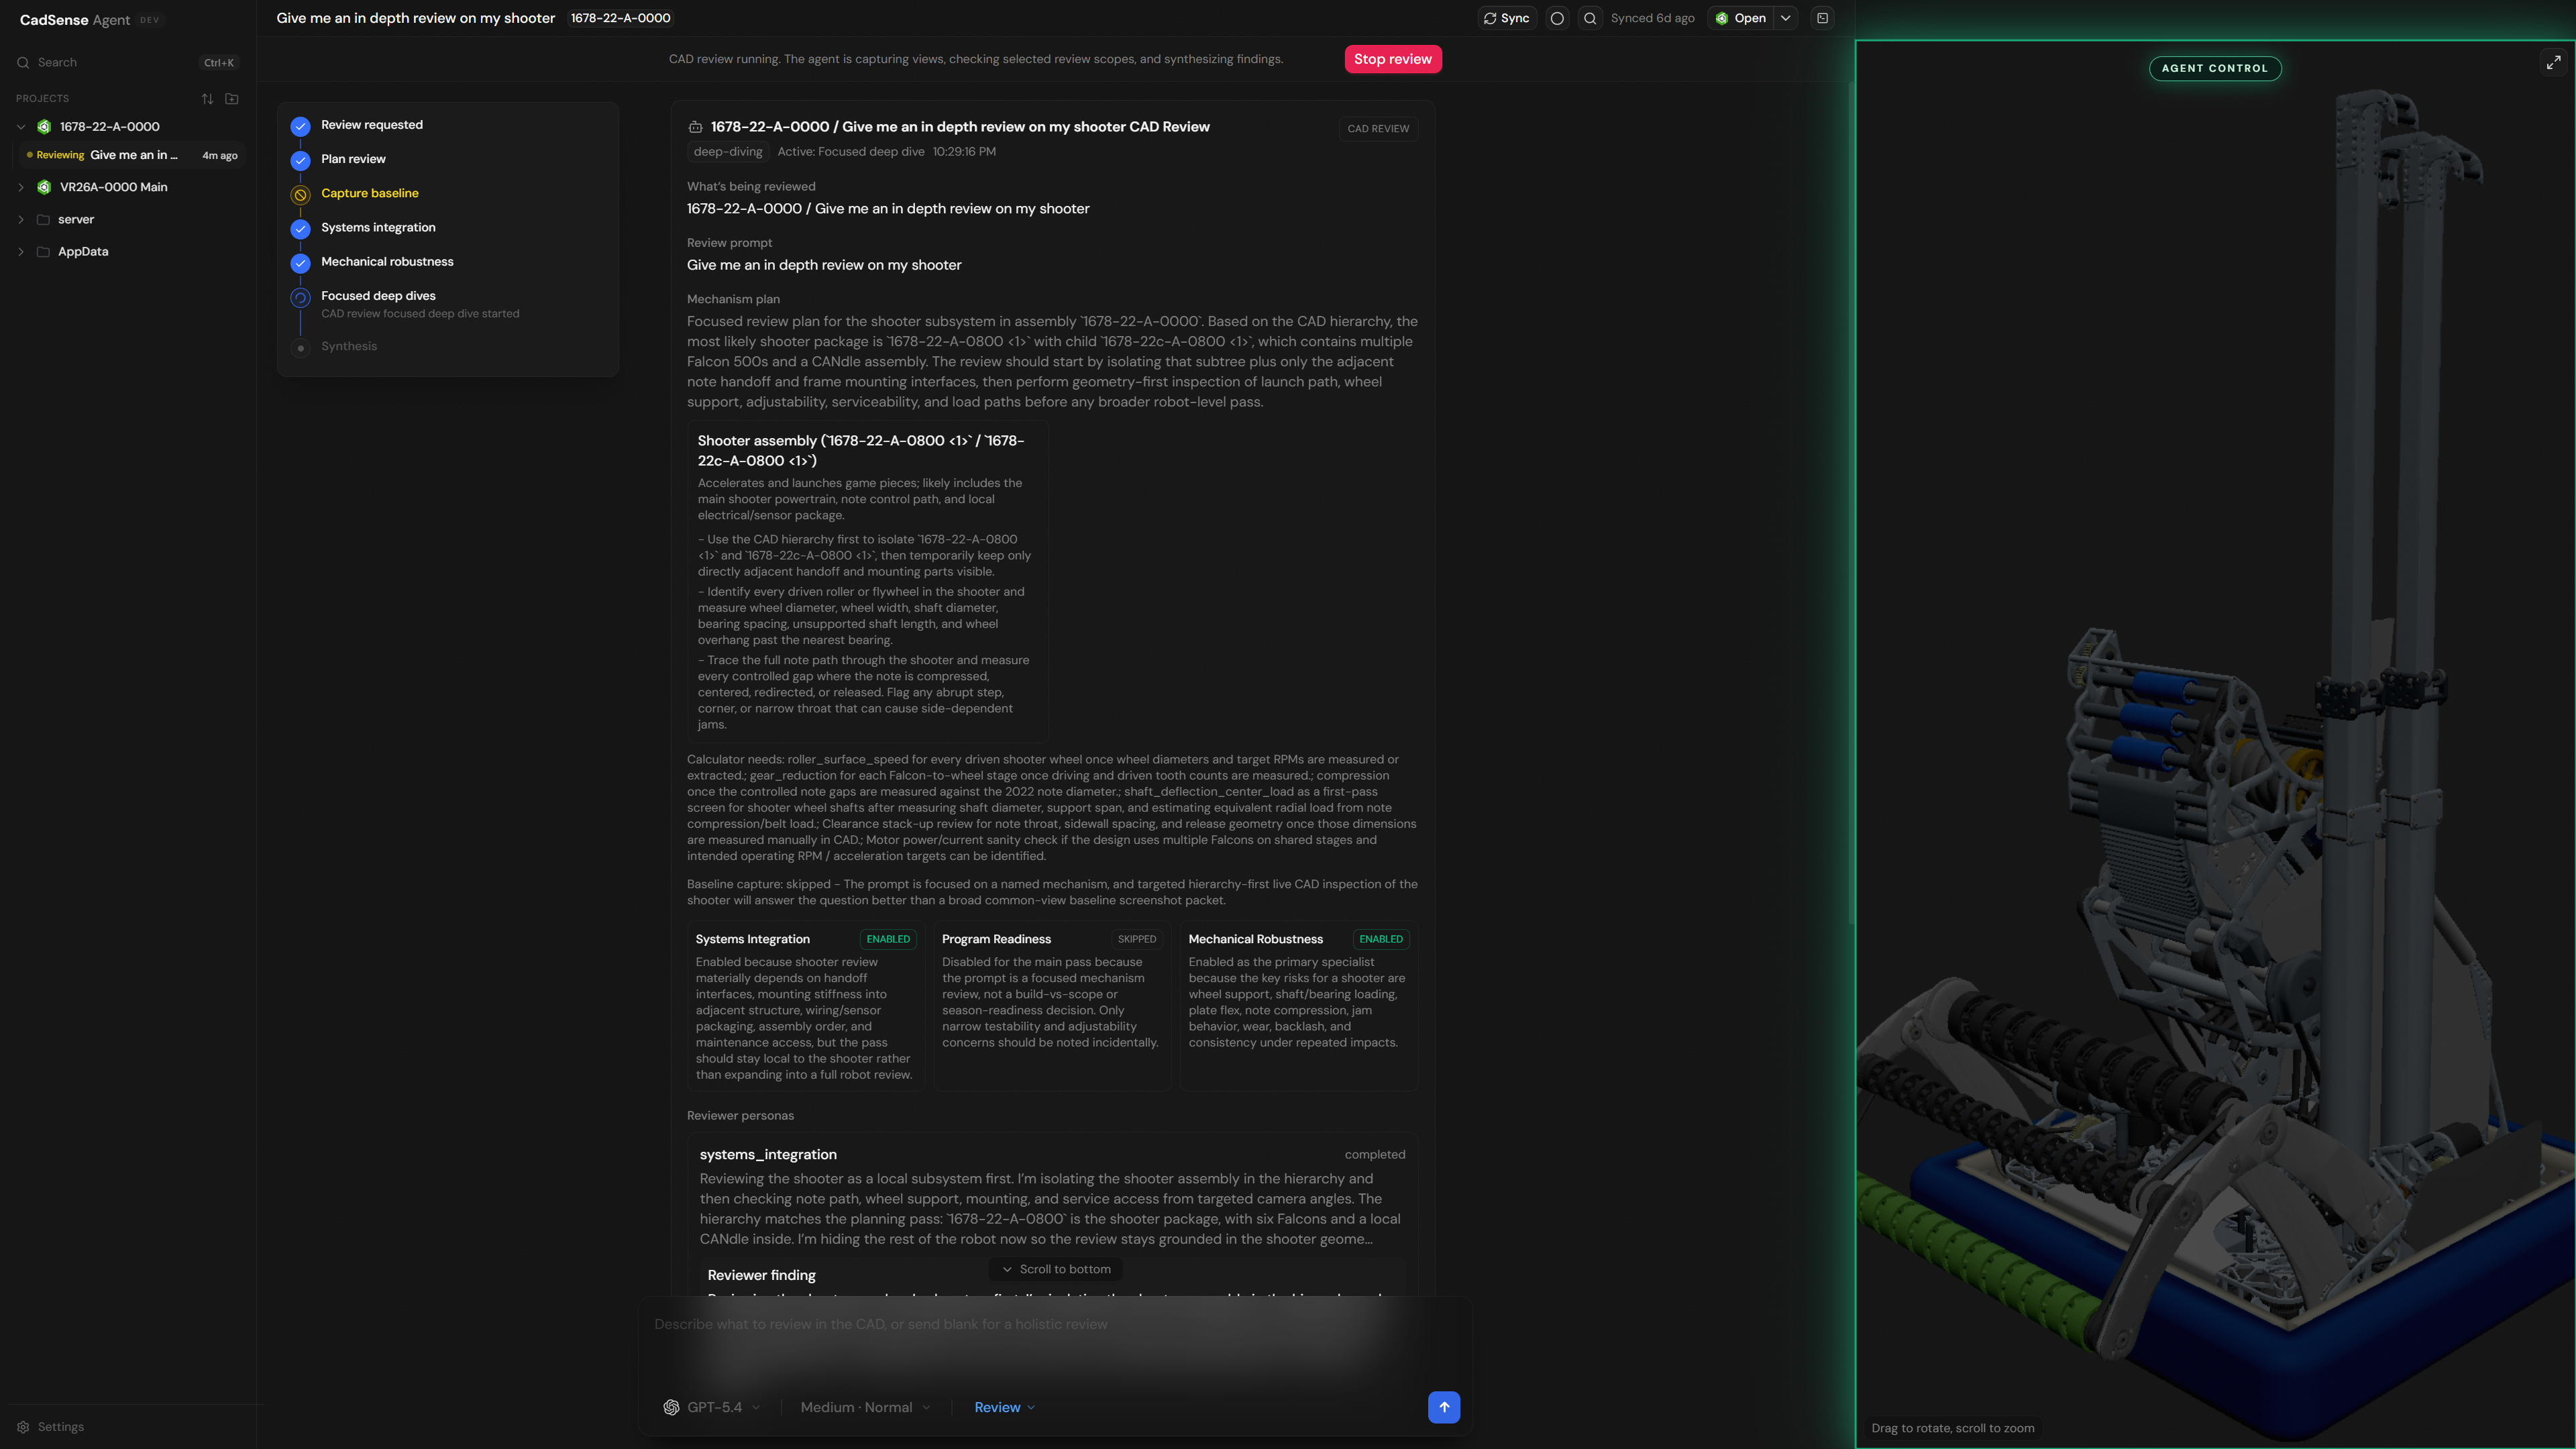
Task: Select the 1678-22-A-0000 project icon
Action: 44,127
